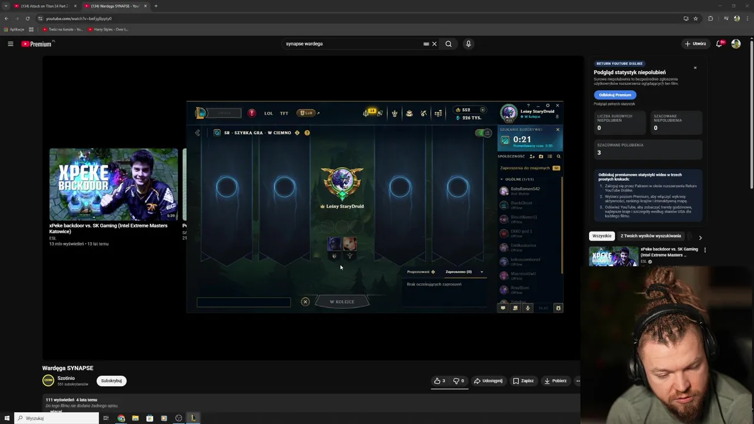
Task: Open the LoR game tab in League client
Action: coord(306,113)
